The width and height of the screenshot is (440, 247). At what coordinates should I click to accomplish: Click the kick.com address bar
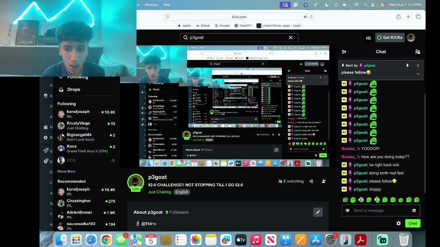coord(239,17)
